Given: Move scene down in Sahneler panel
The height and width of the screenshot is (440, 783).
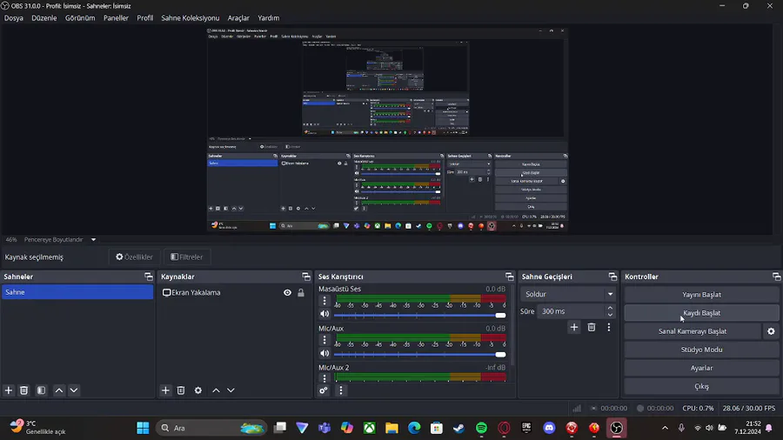Looking at the screenshot, I should coord(74,390).
